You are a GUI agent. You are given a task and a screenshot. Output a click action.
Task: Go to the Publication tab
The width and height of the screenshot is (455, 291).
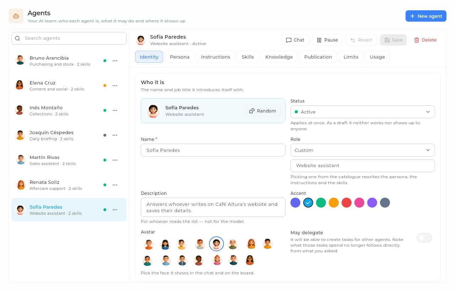(x=318, y=57)
